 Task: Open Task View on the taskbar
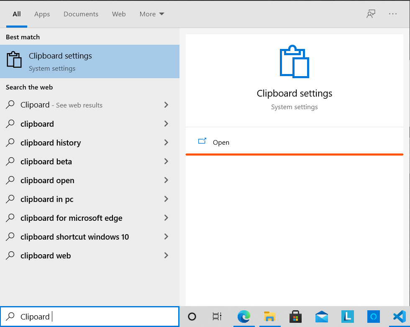tap(217, 317)
